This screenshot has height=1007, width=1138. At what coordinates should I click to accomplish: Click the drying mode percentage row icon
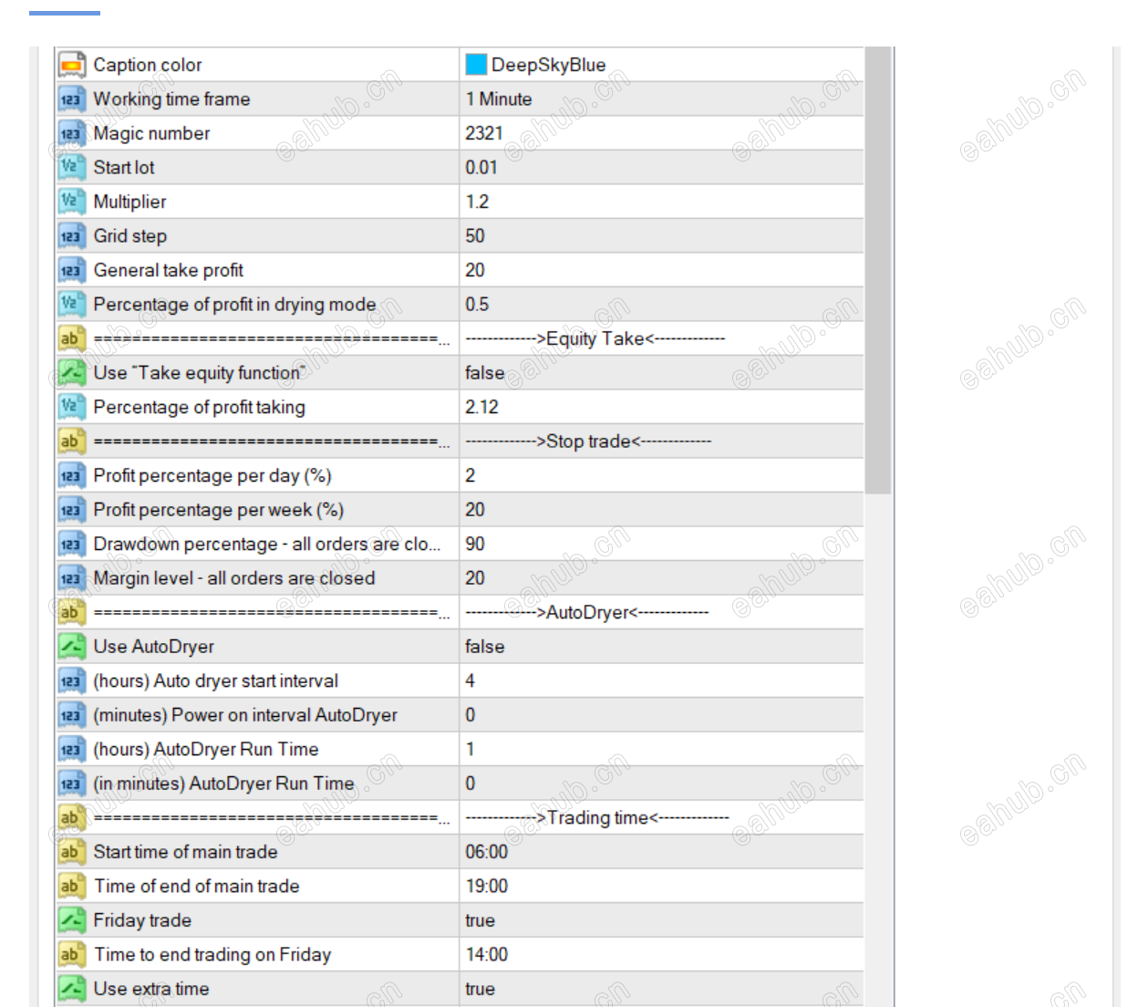click(x=71, y=304)
